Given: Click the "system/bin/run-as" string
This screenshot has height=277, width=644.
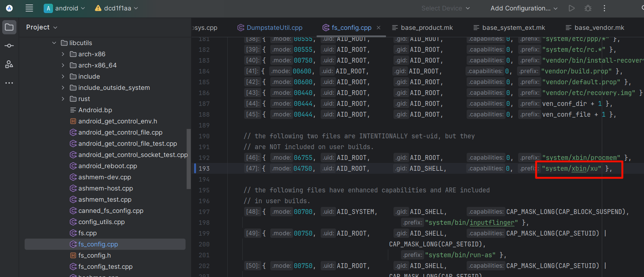Looking at the screenshot, I should coord(460,255).
